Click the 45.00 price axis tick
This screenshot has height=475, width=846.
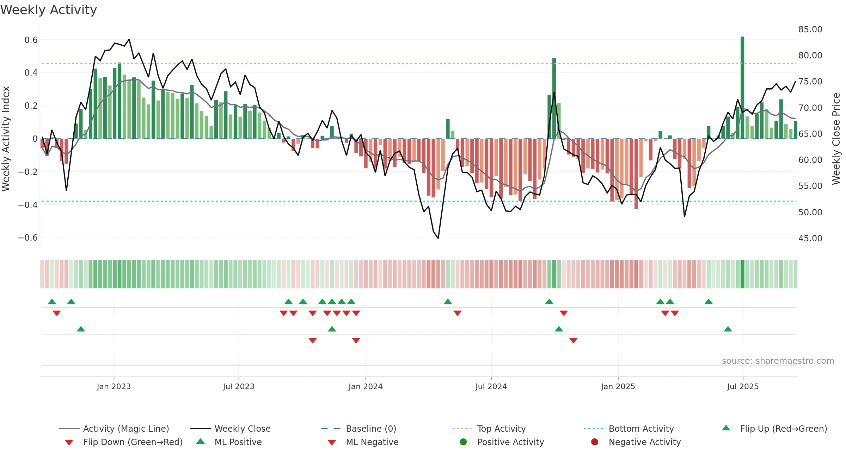tap(810, 238)
